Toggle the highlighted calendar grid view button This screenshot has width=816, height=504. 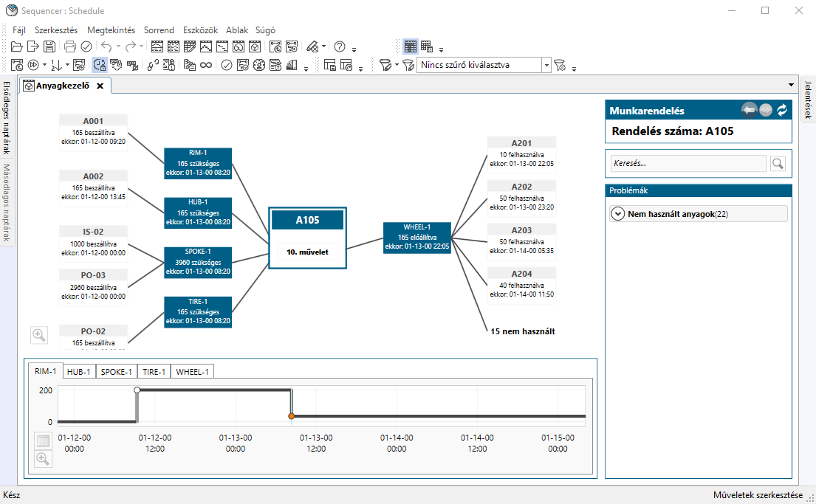tap(411, 46)
